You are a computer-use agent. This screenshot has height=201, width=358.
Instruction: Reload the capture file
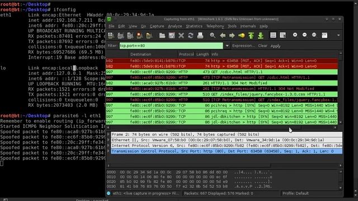coord(191,35)
